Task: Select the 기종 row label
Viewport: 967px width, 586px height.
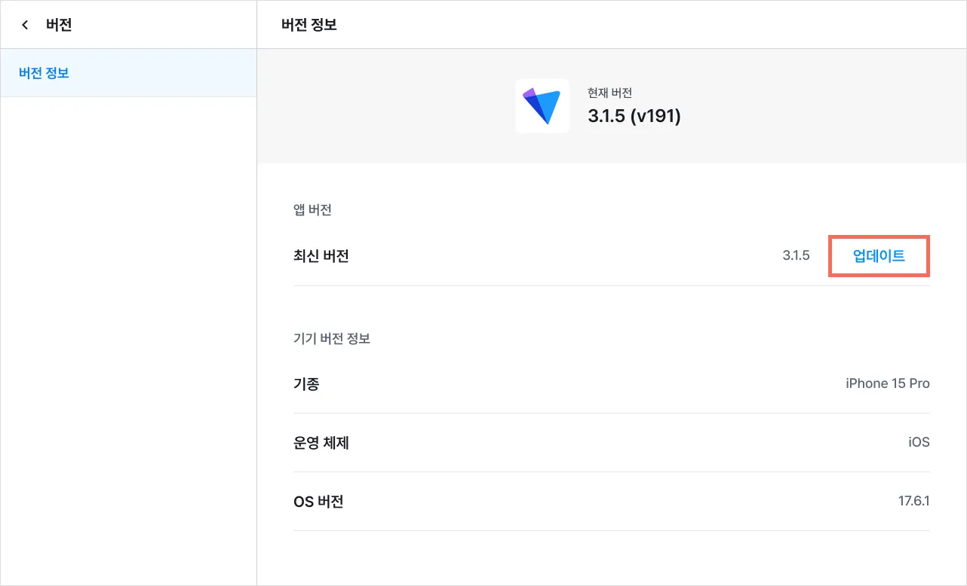Action: pyautogui.click(x=306, y=384)
